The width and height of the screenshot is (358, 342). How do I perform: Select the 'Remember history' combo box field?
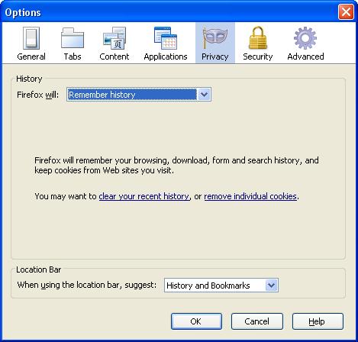139,95
